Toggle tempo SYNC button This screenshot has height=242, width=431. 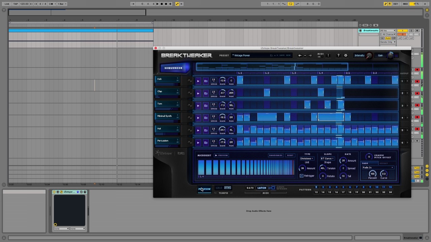[x=228, y=188]
